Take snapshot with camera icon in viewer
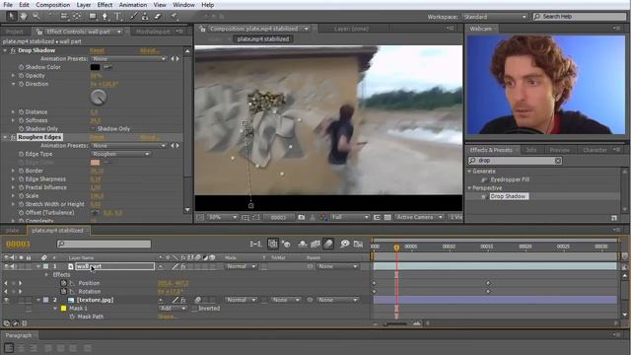The height and width of the screenshot is (355, 631). click(301, 217)
